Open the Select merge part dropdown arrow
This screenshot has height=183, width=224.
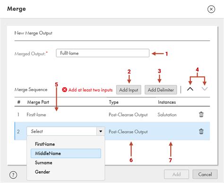coord(101,131)
